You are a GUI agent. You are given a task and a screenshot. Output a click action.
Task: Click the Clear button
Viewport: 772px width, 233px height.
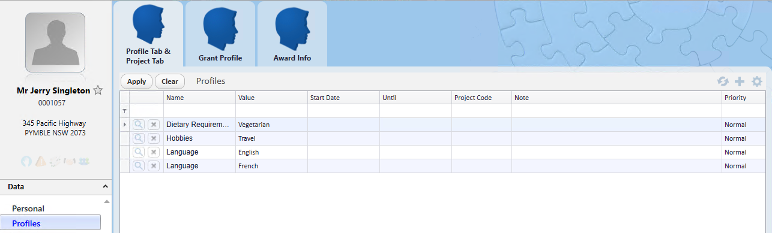(170, 81)
